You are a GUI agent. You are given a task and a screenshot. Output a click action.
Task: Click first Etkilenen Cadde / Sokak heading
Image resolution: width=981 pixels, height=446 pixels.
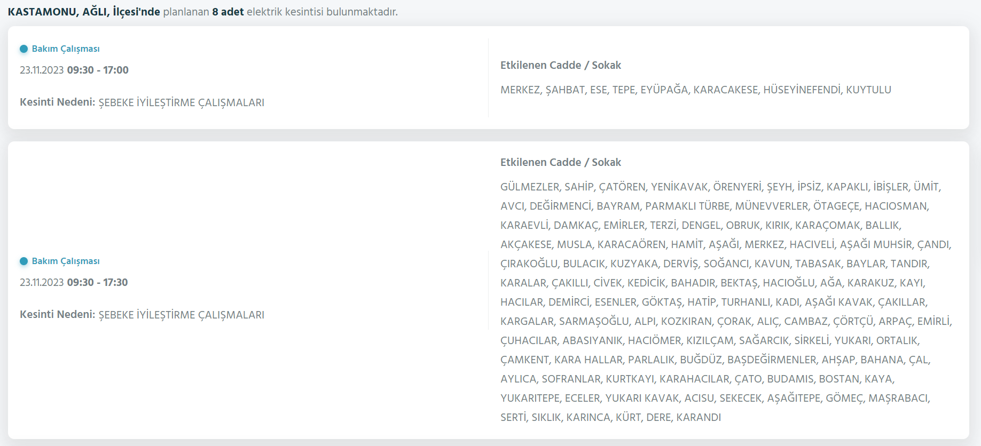click(560, 66)
